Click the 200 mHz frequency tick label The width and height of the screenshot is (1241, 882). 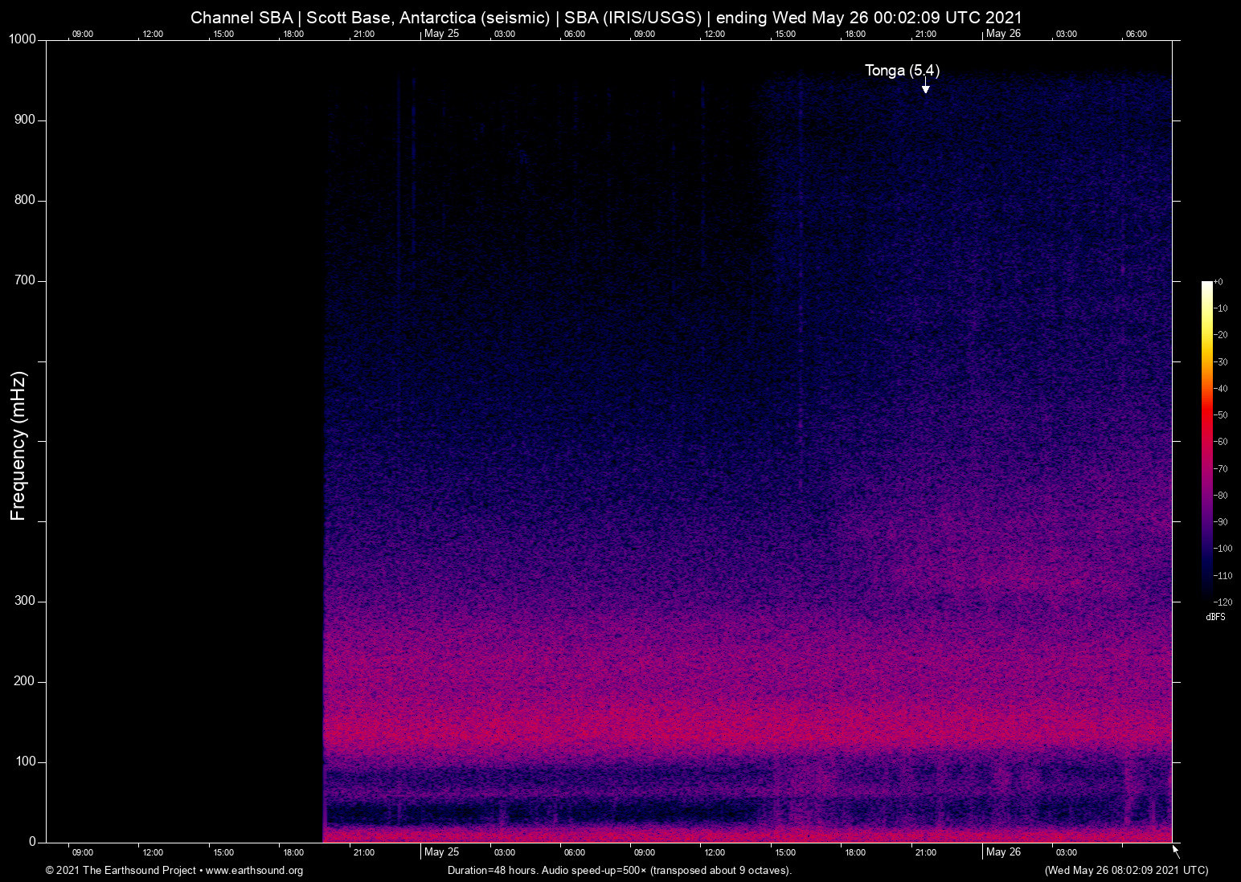pos(25,681)
